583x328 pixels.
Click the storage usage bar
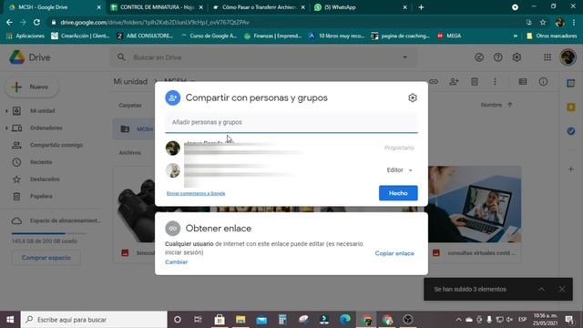(x=48, y=233)
